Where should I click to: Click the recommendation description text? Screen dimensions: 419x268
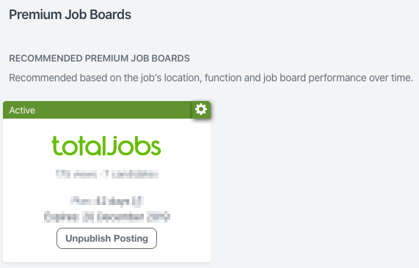click(211, 78)
